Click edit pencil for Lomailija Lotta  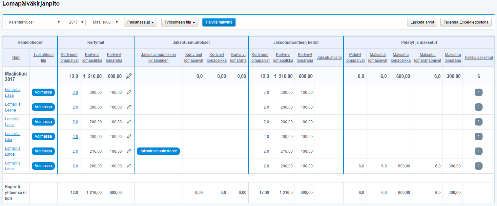click(x=129, y=166)
